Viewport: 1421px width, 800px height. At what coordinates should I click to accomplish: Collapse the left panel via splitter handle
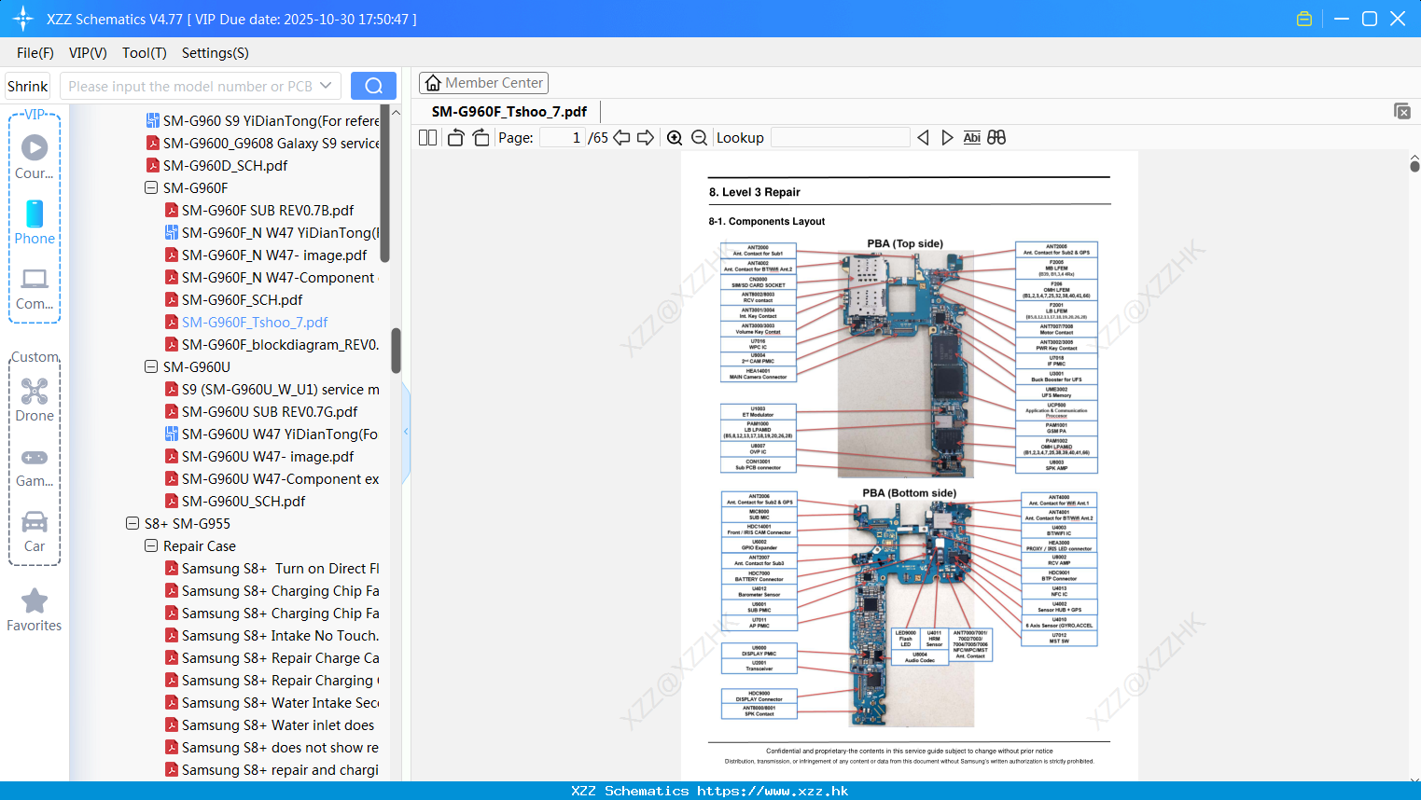pyautogui.click(x=406, y=432)
